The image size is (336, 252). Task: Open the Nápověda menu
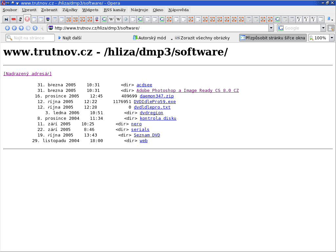(x=178, y=10)
